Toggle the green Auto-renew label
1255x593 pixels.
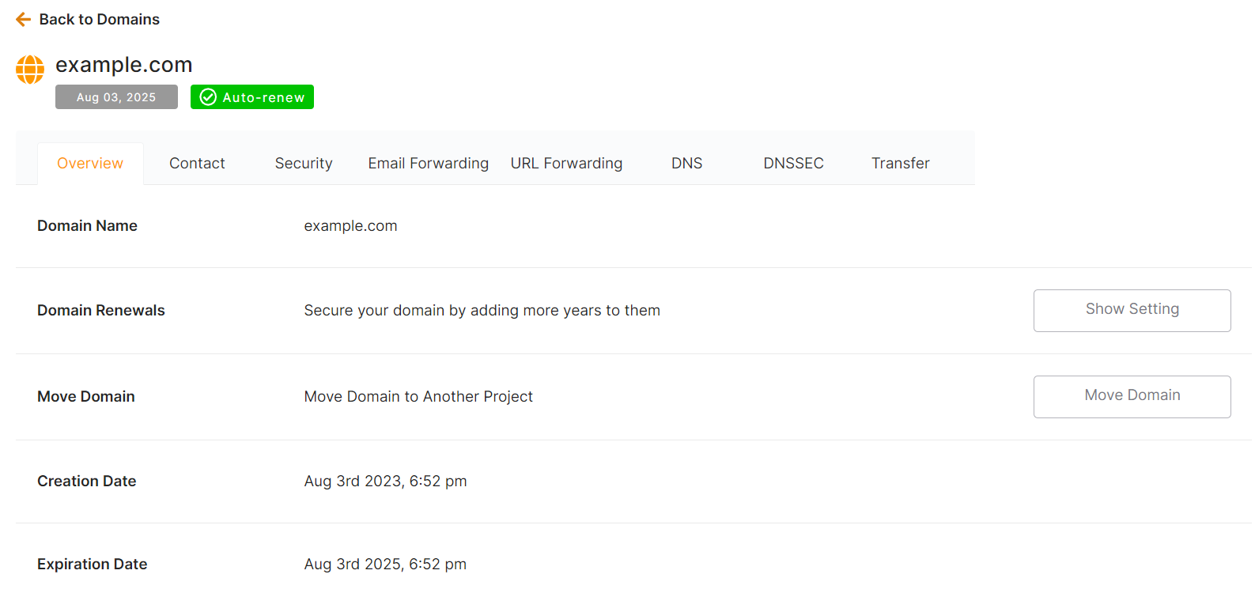263,97
